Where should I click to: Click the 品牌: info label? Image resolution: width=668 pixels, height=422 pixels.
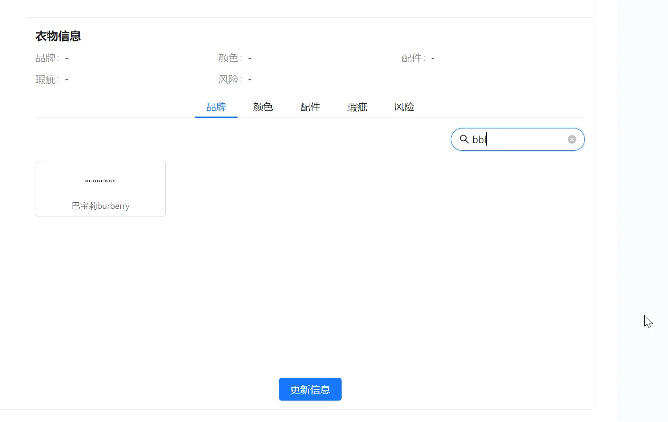(48, 58)
